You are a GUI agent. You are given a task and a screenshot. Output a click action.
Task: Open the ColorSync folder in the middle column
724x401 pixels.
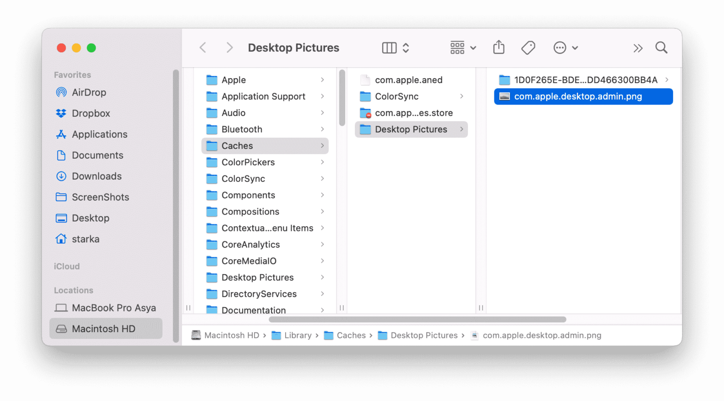click(395, 96)
